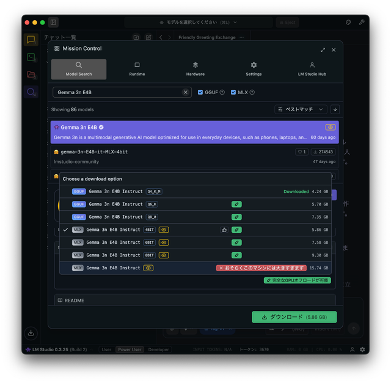This screenshot has height=383, width=391.
Task: Click the green ダウンロード button
Action: (x=294, y=317)
